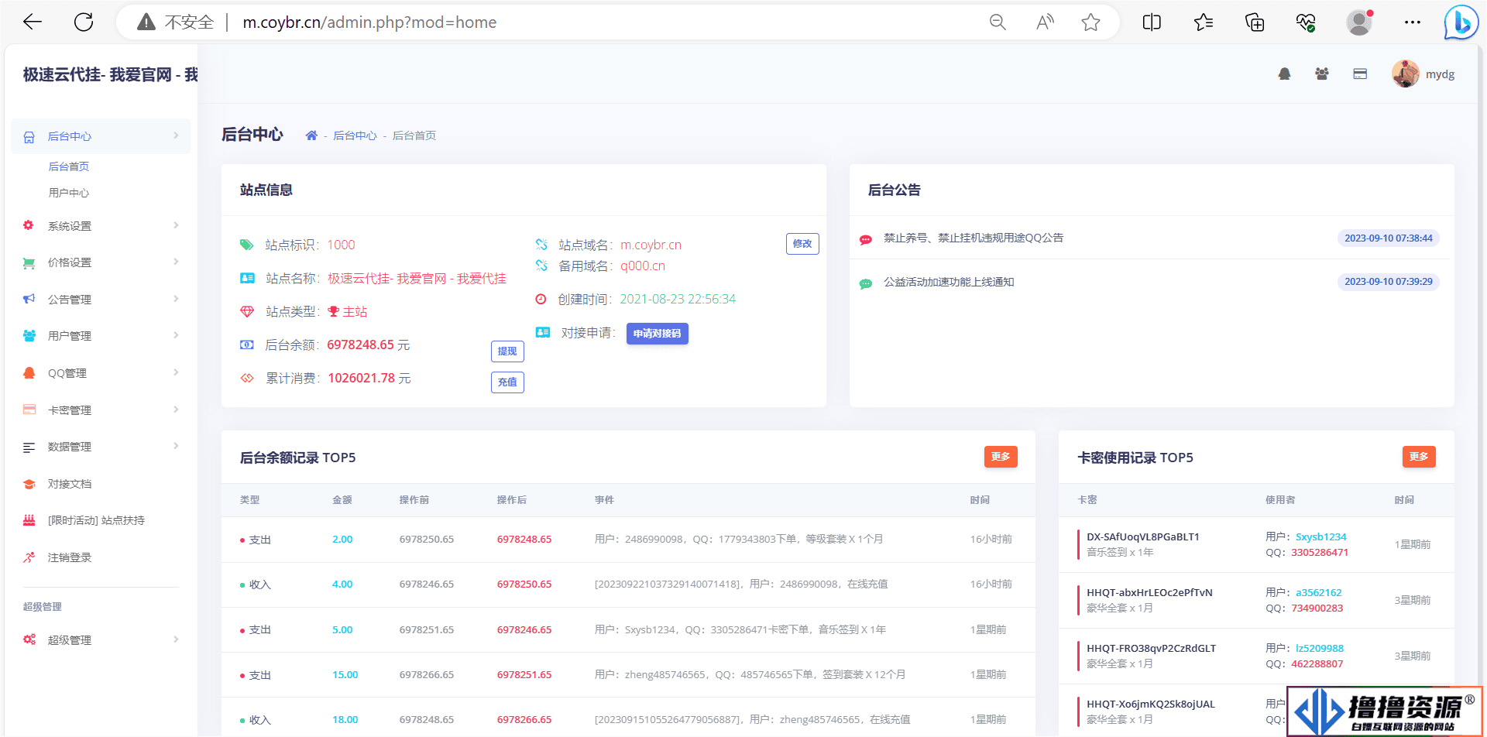Image resolution: width=1487 pixels, height=737 pixels.
Task: Expand the 超级管理 sidebar chevron
Action: (176, 639)
